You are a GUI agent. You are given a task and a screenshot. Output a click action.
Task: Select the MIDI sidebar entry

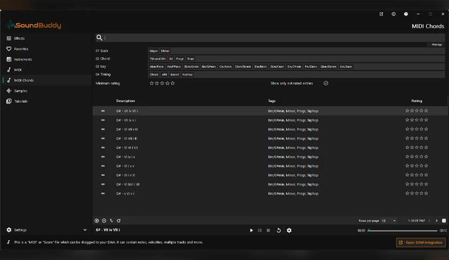coord(18,70)
